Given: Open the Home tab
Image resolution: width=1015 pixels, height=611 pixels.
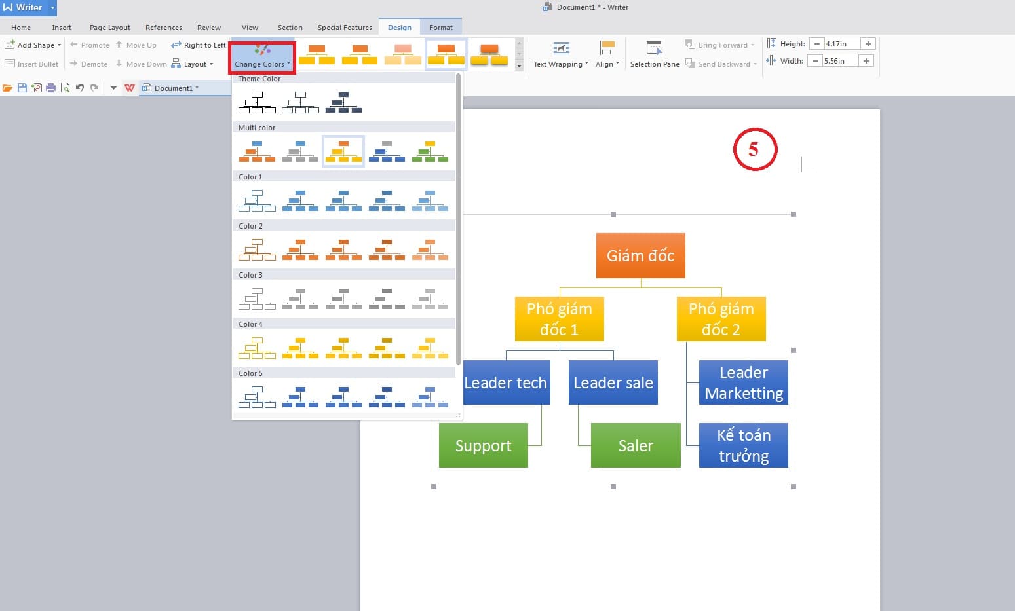Looking at the screenshot, I should (21, 28).
